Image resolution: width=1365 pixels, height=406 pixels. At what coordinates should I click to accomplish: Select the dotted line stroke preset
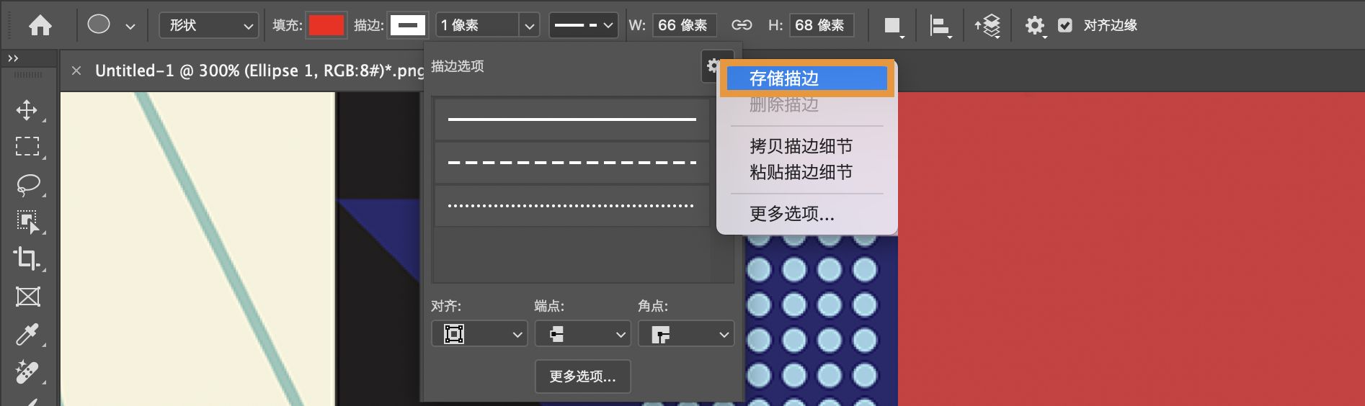pos(572,206)
